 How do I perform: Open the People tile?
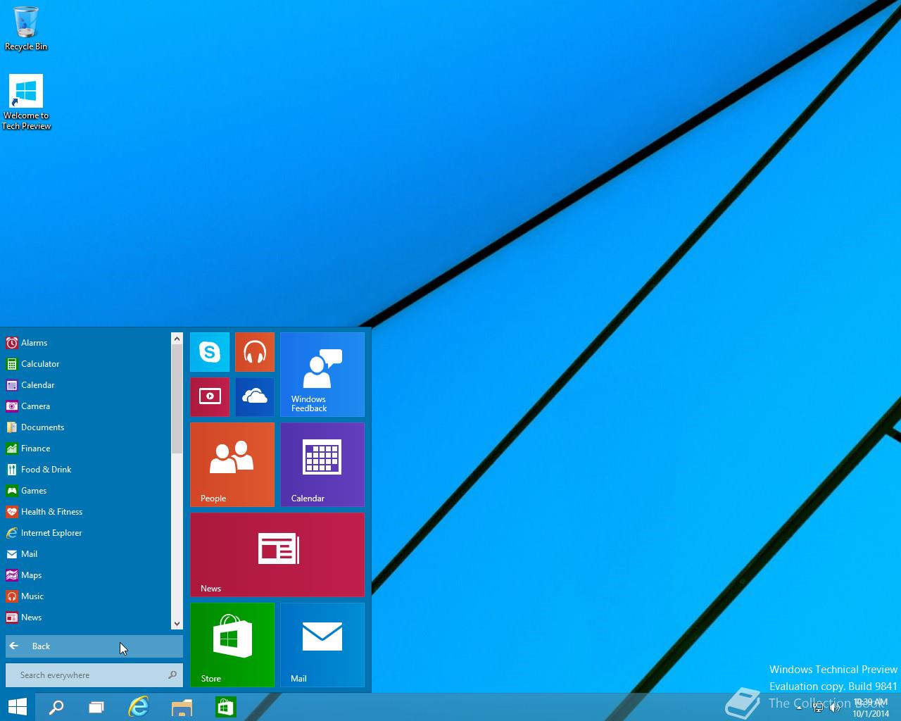232,465
